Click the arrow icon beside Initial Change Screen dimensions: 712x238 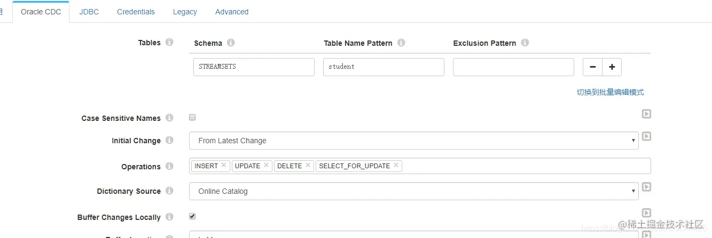[x=646, y=136]
